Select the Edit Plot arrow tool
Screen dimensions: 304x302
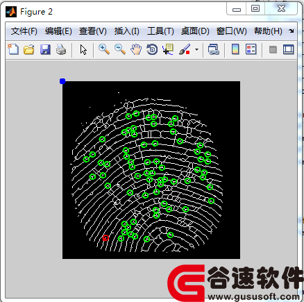pos(83,49)
